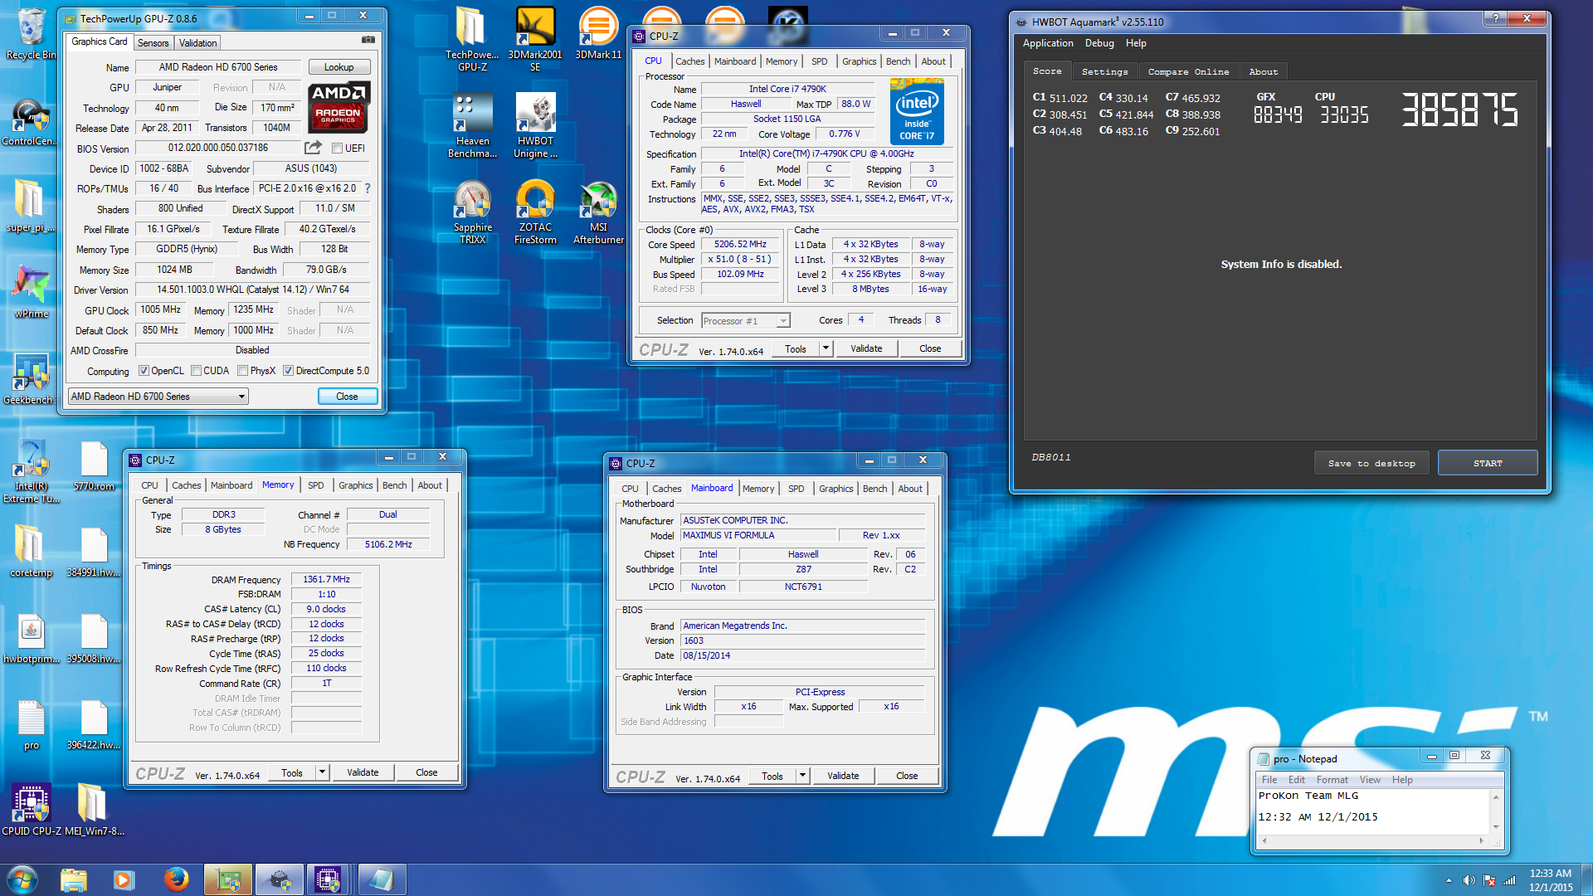Open Firefox from the taskbar
1593x896 pixels.
[176, 879]
